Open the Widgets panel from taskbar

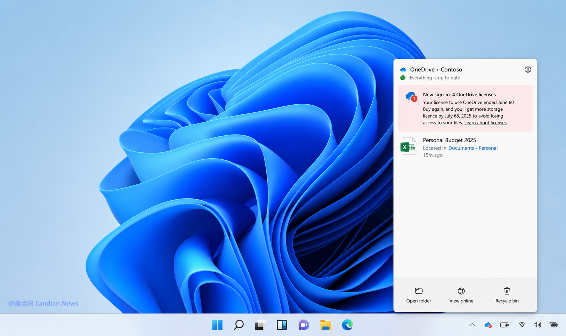point(282,325)
